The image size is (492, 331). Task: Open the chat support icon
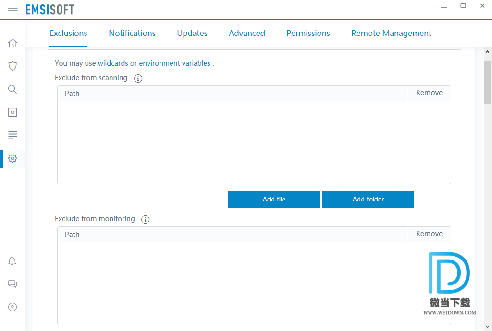[12, 284]
